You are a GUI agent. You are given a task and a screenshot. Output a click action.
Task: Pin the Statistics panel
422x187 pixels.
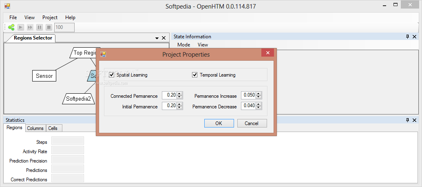point(407,120)
